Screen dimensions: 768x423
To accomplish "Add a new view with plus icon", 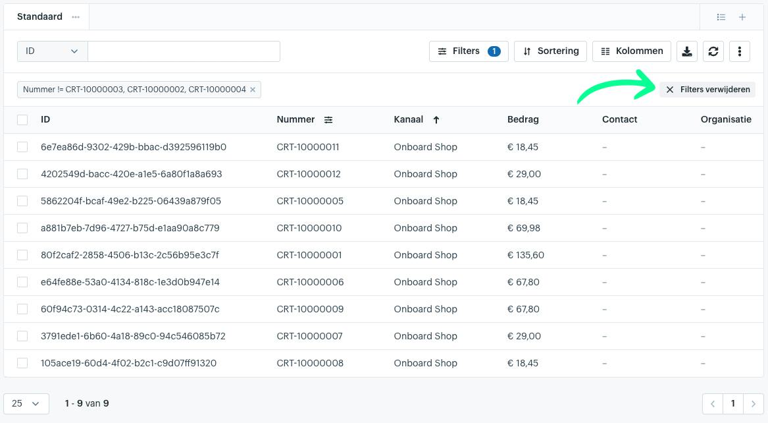I will [x=742, y=17].
